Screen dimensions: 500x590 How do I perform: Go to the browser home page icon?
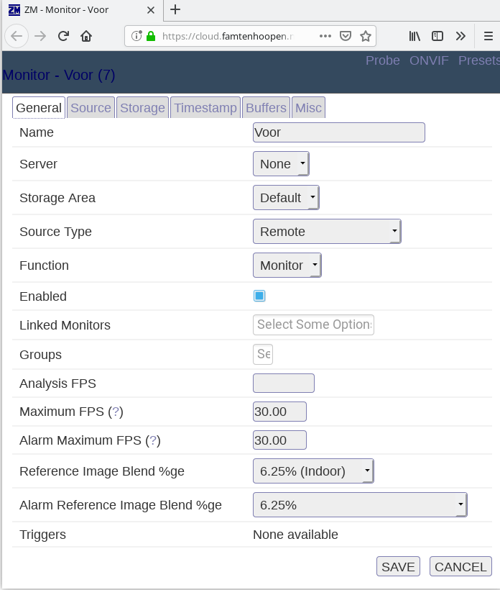[86, 36]
